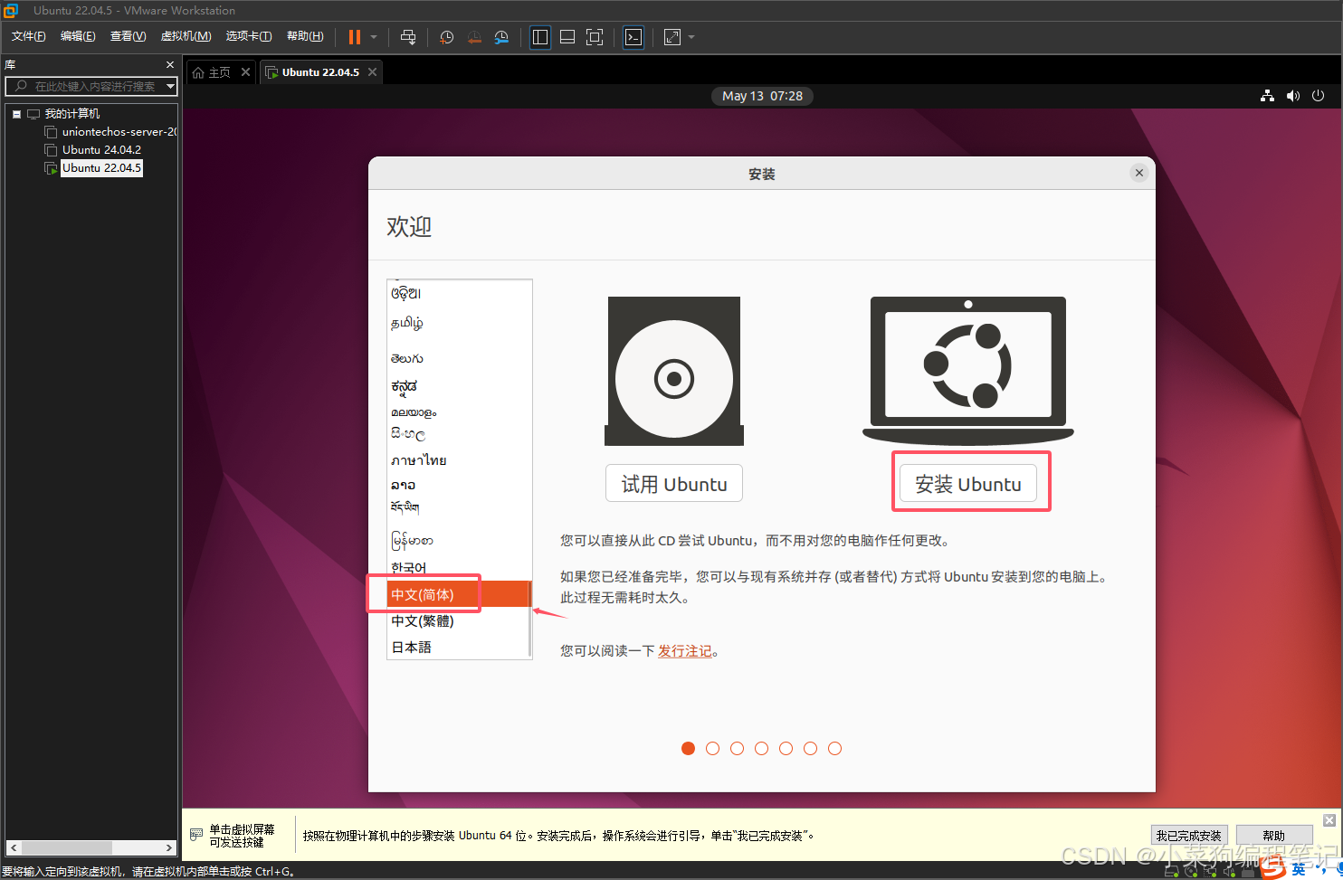Click the 我已完成安装 button
1343x880 pixels.
[1189, 835]
